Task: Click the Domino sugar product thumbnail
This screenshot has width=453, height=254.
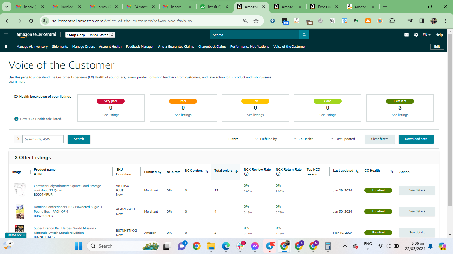Action: click(x=20, y=212)
